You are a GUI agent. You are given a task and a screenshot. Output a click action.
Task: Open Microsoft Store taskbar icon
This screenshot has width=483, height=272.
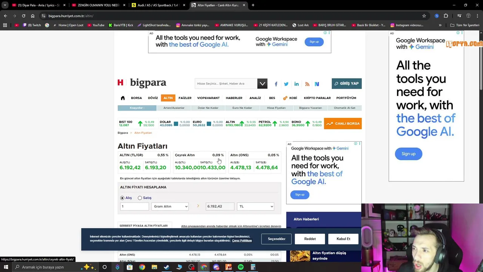[129, 267]
